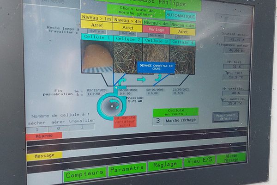Open the Alarme Message page
277x185 pixels.
click(231, 158)
